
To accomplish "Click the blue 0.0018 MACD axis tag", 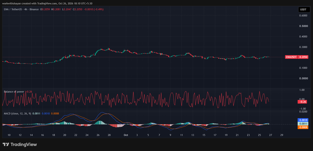I will point(304,120).
